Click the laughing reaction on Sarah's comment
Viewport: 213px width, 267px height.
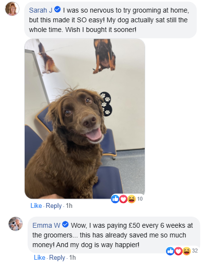pyautogui.click(x=132, y=199)
